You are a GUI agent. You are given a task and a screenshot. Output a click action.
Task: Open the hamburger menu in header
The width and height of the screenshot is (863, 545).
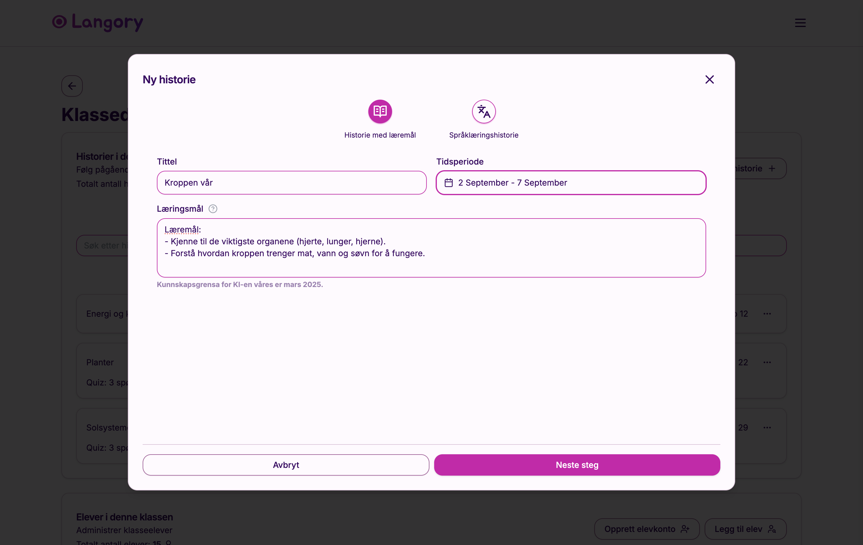click(x=800, y=23)
